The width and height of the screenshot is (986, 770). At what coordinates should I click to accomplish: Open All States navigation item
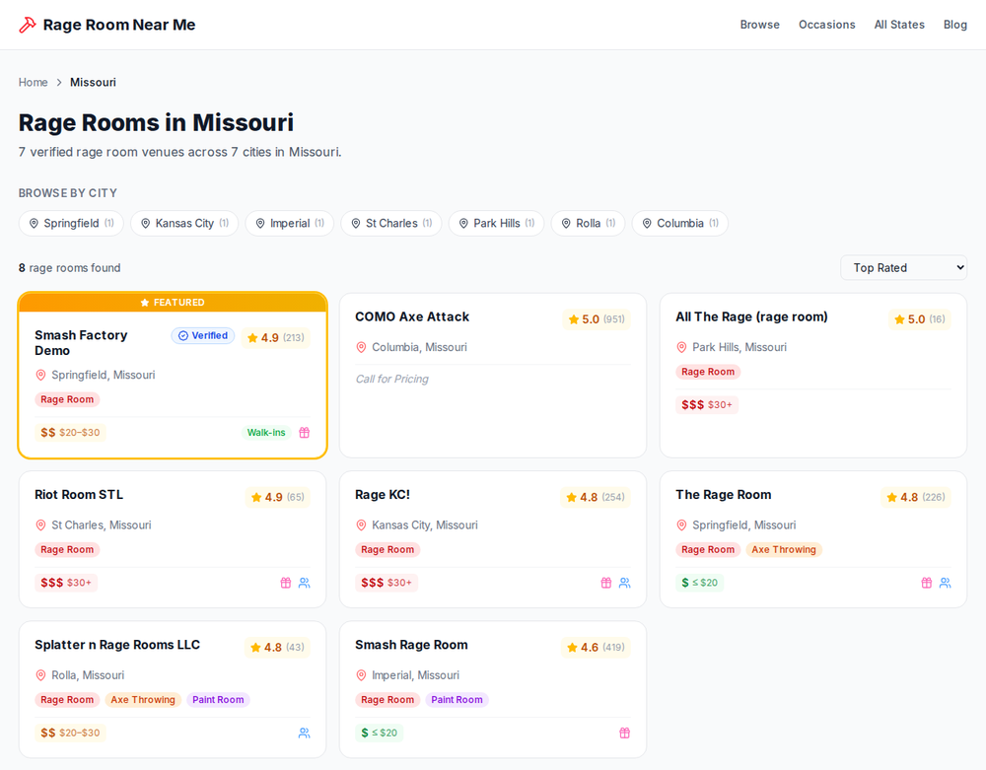[899, 25]
